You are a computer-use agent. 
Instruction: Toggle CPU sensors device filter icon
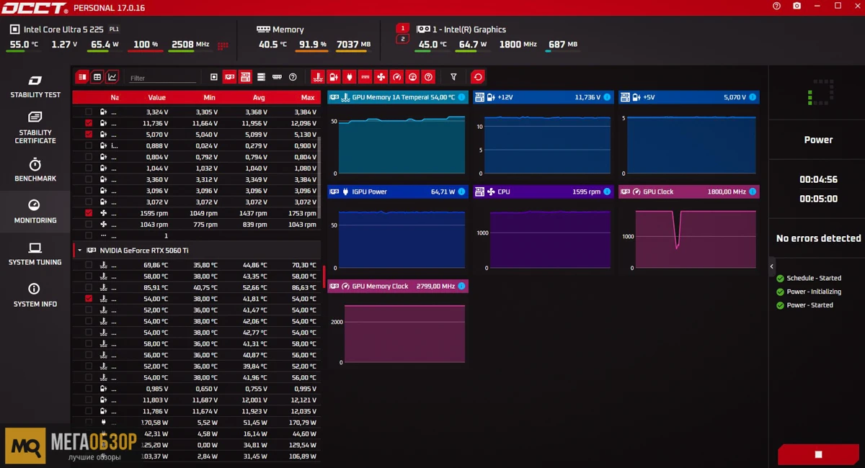pos(214,77)
